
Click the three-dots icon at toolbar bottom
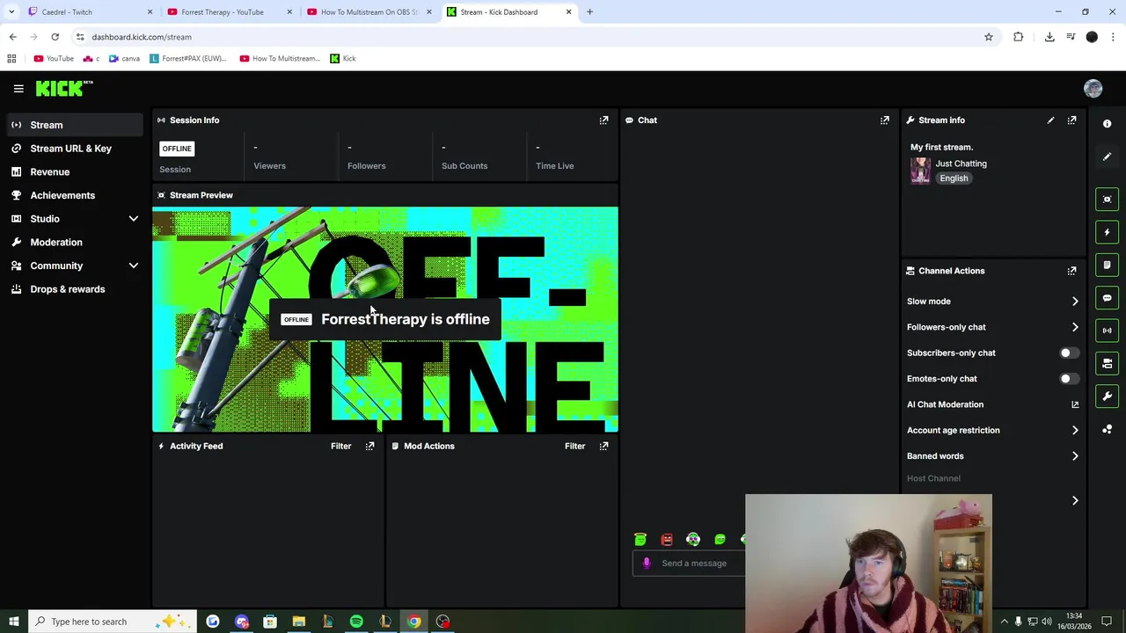click(1107, 429)
